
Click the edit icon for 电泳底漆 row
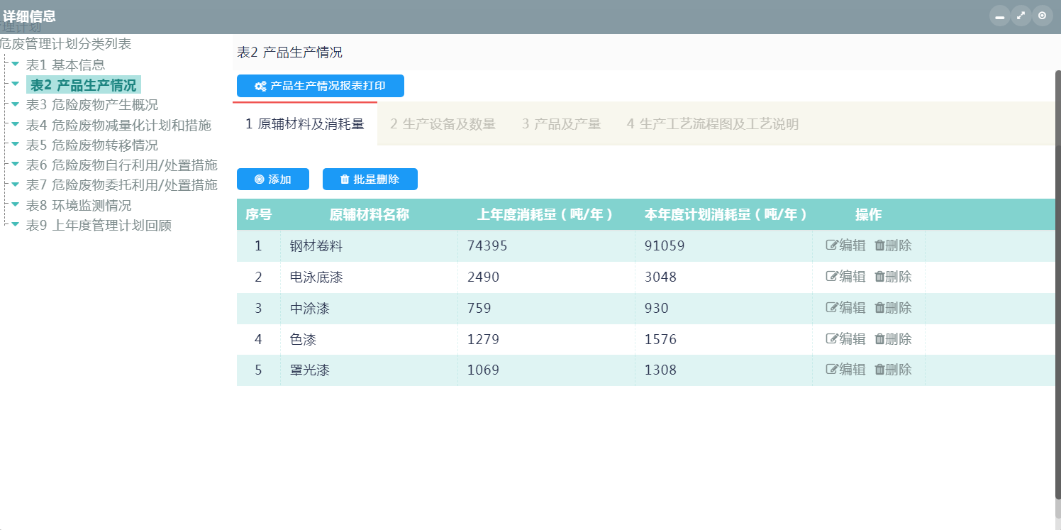pos(832,277)
